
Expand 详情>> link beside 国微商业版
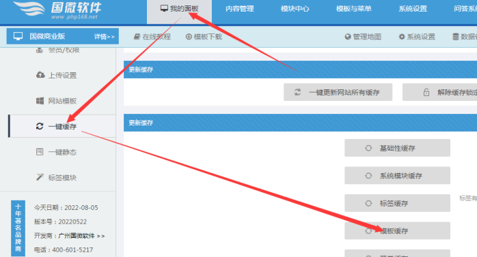pos(105,37)
